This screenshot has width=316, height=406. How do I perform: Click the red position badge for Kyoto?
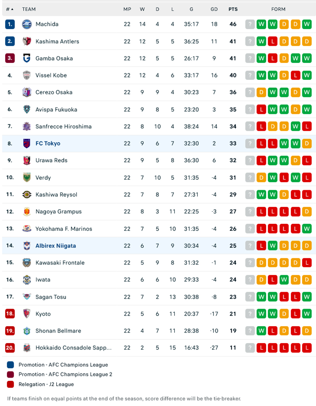pyautogui.click(x=10, y=314)
